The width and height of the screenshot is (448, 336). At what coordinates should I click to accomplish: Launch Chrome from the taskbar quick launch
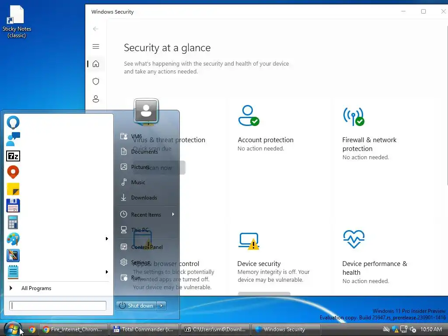[32, 329]
